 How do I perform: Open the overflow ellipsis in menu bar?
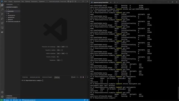[47, 1]
